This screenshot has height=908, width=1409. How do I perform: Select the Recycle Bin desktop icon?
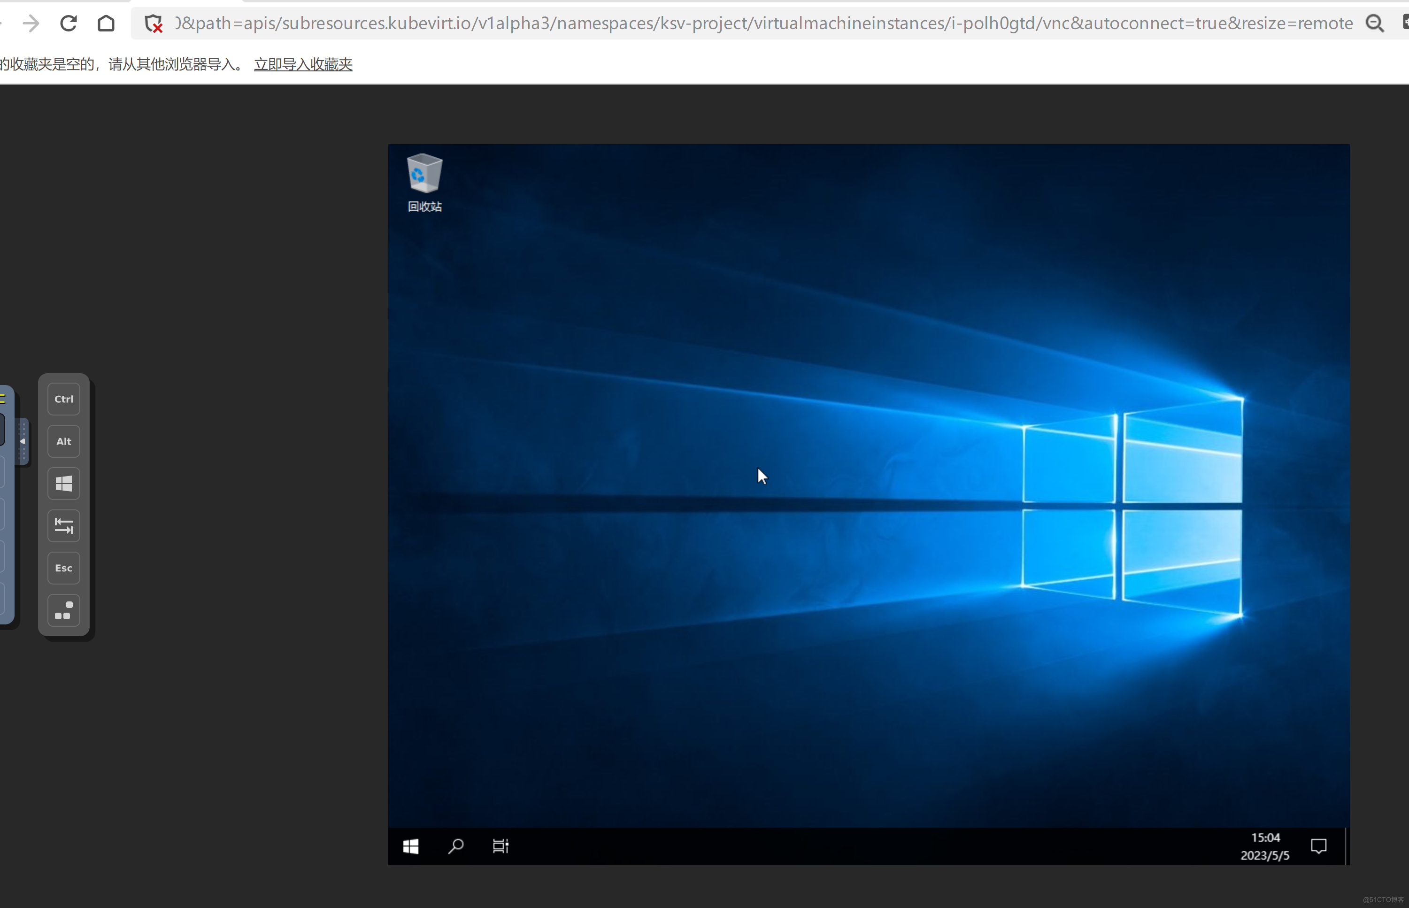(424, 183)
